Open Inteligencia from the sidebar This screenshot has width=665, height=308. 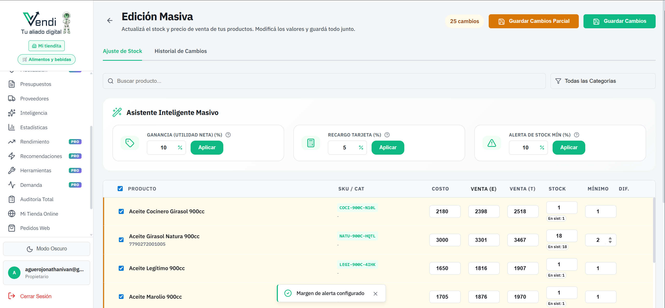[33, 113]
